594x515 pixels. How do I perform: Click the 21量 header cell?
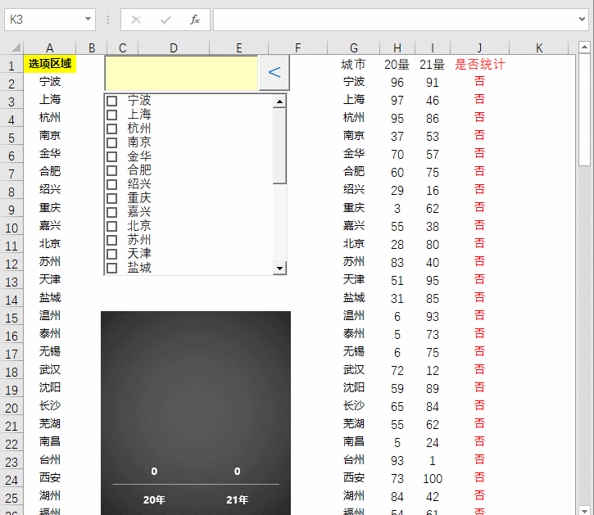pyautogui.click(x=433, y=65)
